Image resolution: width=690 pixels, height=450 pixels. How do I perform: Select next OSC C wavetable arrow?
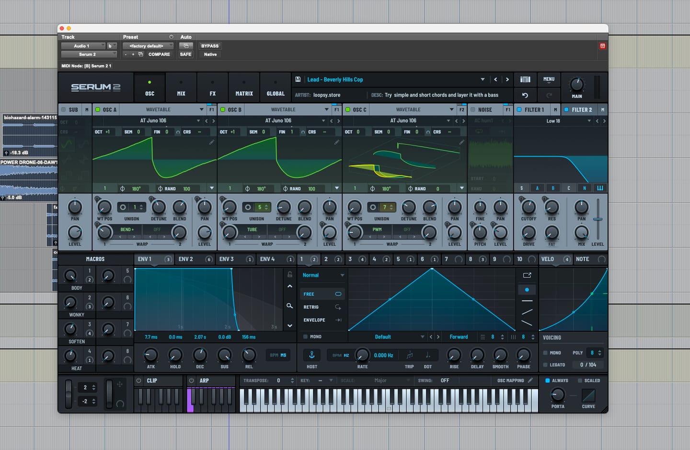pos(463,121)
